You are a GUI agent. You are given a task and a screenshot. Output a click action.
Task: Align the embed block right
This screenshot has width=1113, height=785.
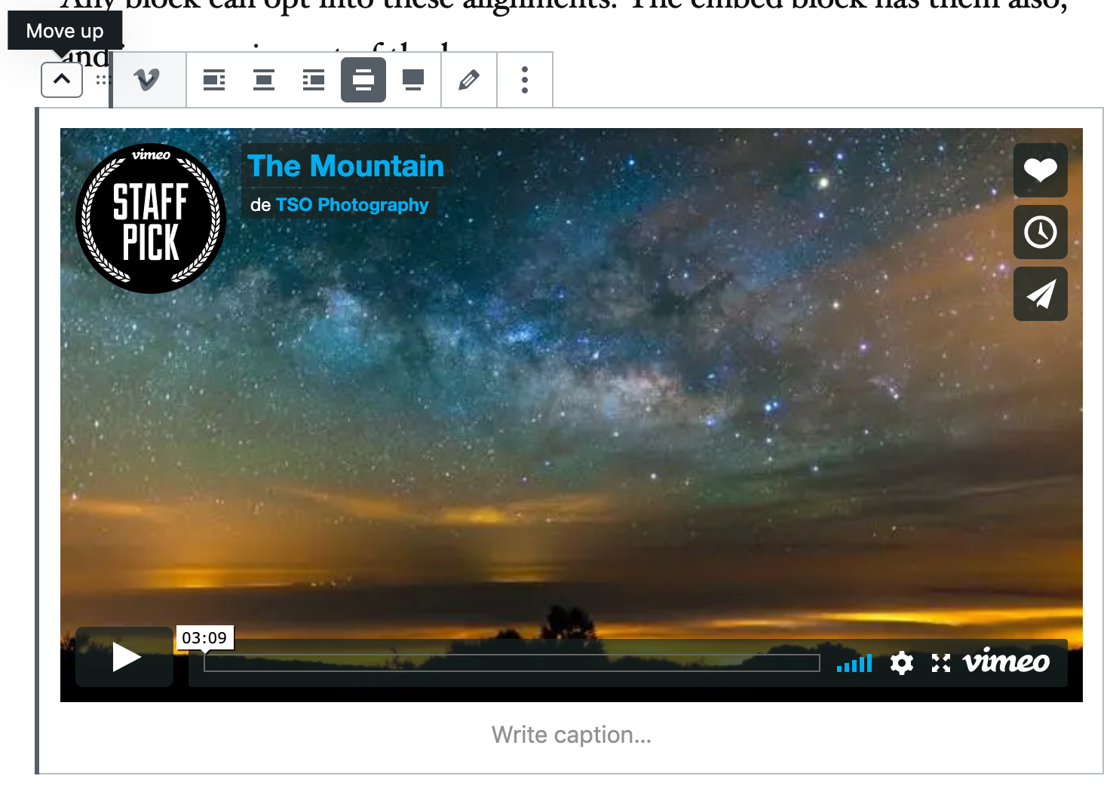click(314, 80)
